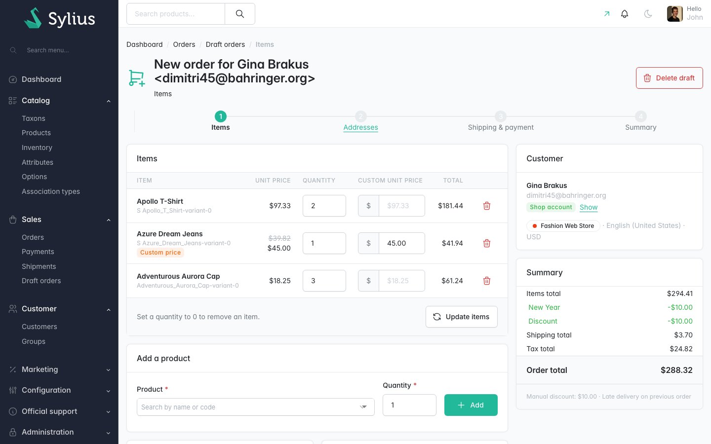This screenshot has width=711, height=444.
Task: Focus Azure Dream Jeans custom price field
Action: [402, 243]
